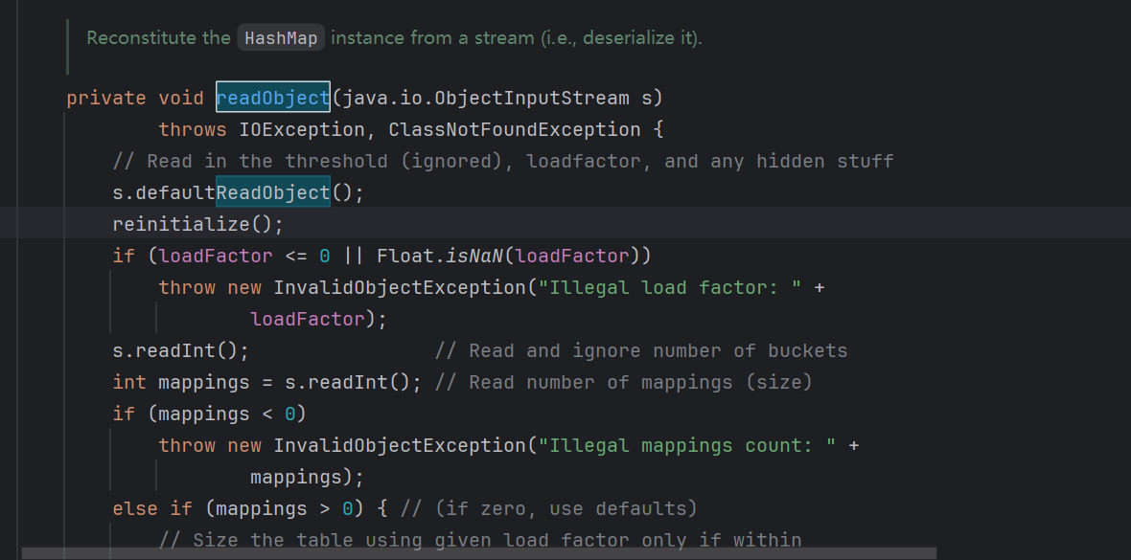Click the horizontal scrollbar at the editor bottom
Screen dimensions: 1131x560
(x=479, y=553)
